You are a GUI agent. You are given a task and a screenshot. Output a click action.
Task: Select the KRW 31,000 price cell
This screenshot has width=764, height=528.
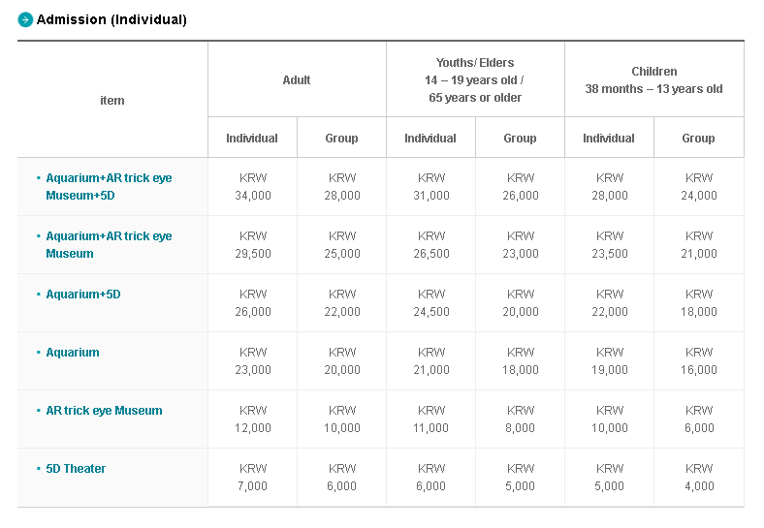tap(431, 187)
